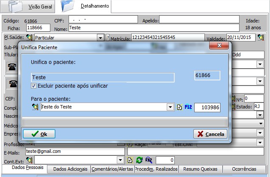Viewport: 270px width, 177px height.
Task: Click the Pl.Saúde lookup icon
Action: (29, 38)
